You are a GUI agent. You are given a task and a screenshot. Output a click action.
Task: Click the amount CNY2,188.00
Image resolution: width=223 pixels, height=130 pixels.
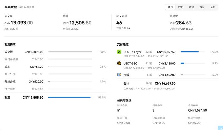[x=167, y=63]
